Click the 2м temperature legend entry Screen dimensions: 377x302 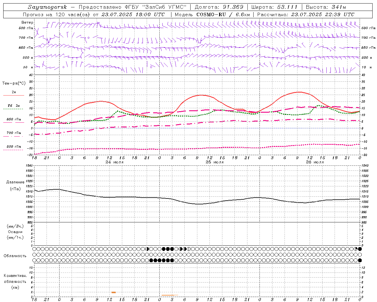tap(14, 92)
